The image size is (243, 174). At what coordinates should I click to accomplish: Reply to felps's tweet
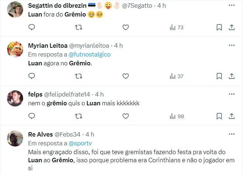click(x=32, y=116)
